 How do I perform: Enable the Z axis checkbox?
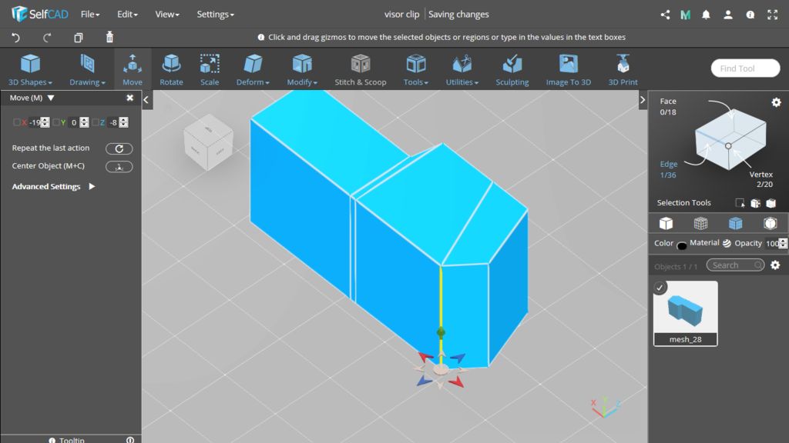(x=95, y=122)
